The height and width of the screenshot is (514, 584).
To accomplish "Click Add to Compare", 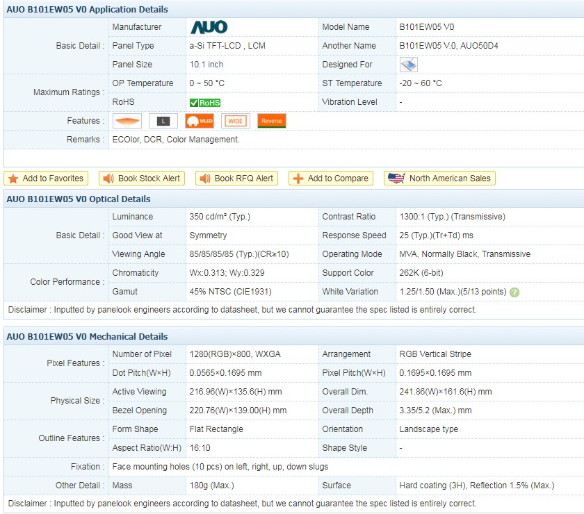I will [331, 179].
